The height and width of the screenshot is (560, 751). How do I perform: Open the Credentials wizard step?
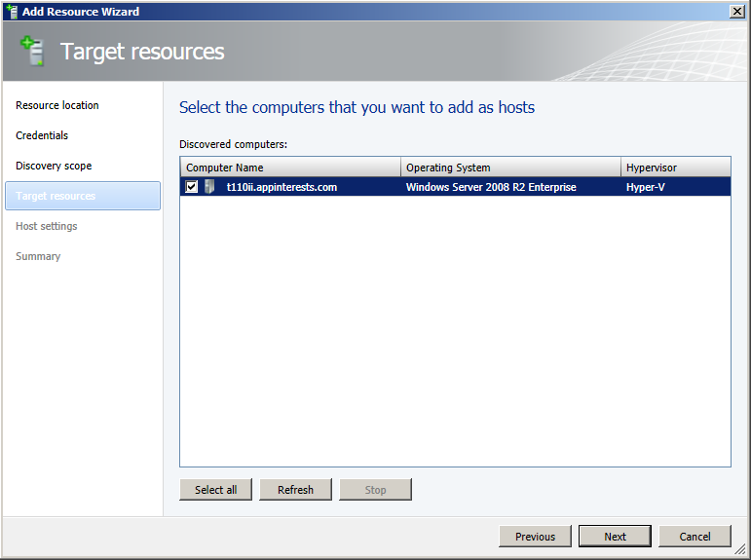[42, 135]
